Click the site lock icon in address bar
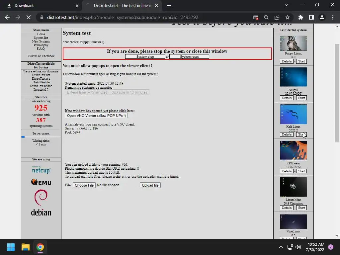The height and width of the screenshot is (255, 340). [42, 17]
